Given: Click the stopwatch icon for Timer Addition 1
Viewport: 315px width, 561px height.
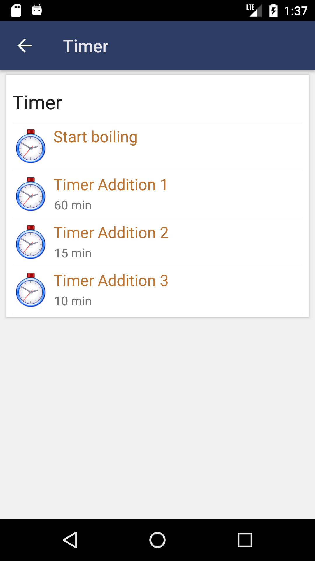Looking at the screenshot, I should click(31, 194).
